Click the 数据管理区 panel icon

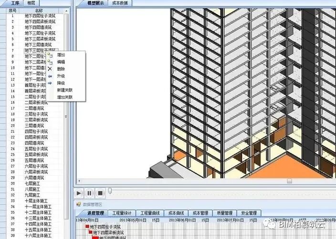coord(78,204)
